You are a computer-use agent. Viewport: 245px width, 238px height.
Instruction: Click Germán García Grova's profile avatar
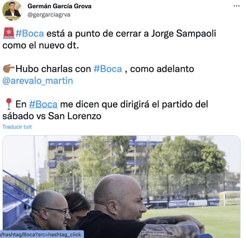point(12,11)
